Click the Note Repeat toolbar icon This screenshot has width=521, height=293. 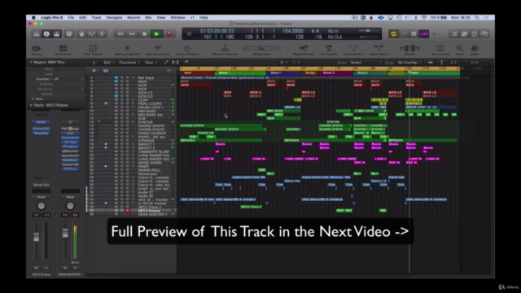click(93, 50)
